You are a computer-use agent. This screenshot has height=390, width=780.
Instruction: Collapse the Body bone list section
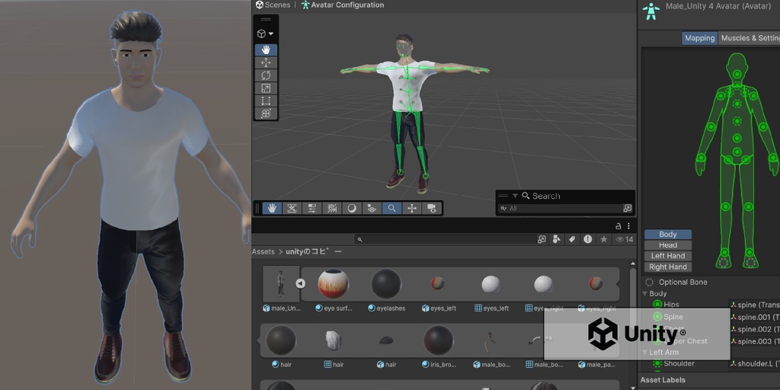click(x=645, y=293)
